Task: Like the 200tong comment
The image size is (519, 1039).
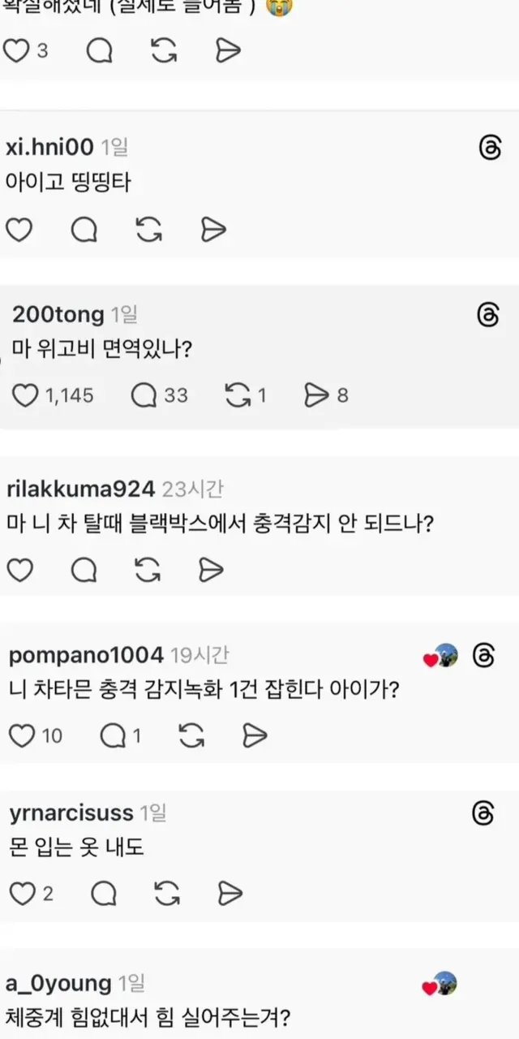Action: pyautogui.click(x=27, y=395)
